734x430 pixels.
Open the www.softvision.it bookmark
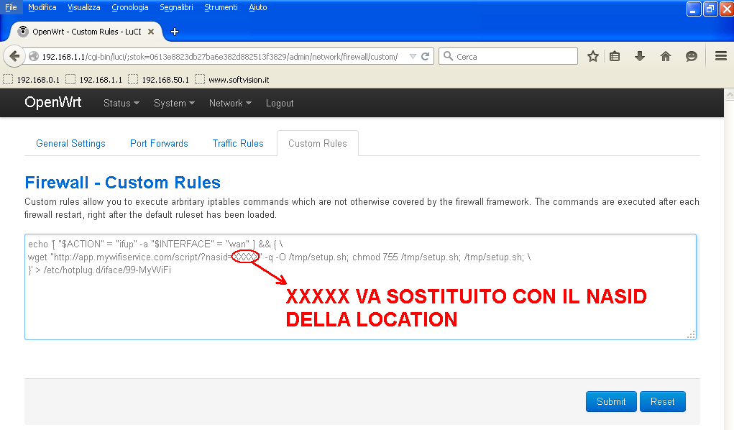232,80
